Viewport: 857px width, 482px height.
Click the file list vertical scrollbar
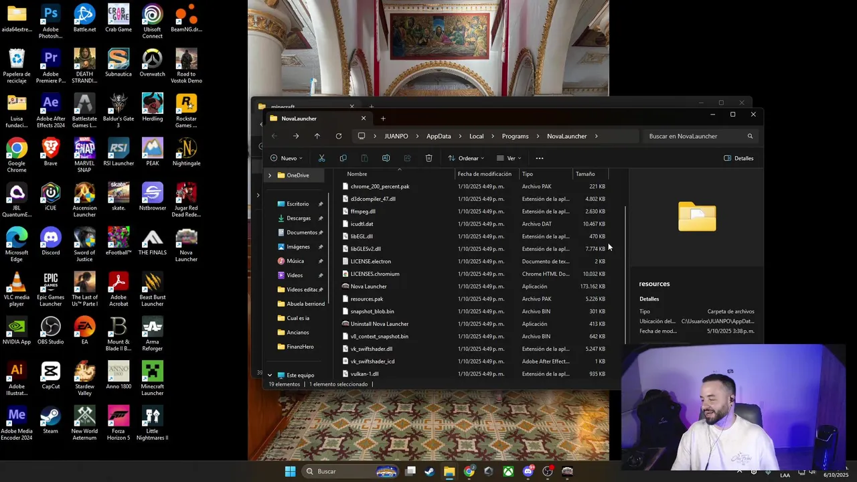pos(625,274)
